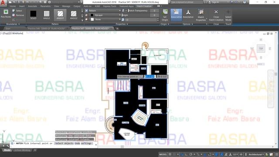The height and width of the screenshot is (157, 279).
Task: Open the annotation scale 1:1 dropdown
Action: (x=235, y=154)
